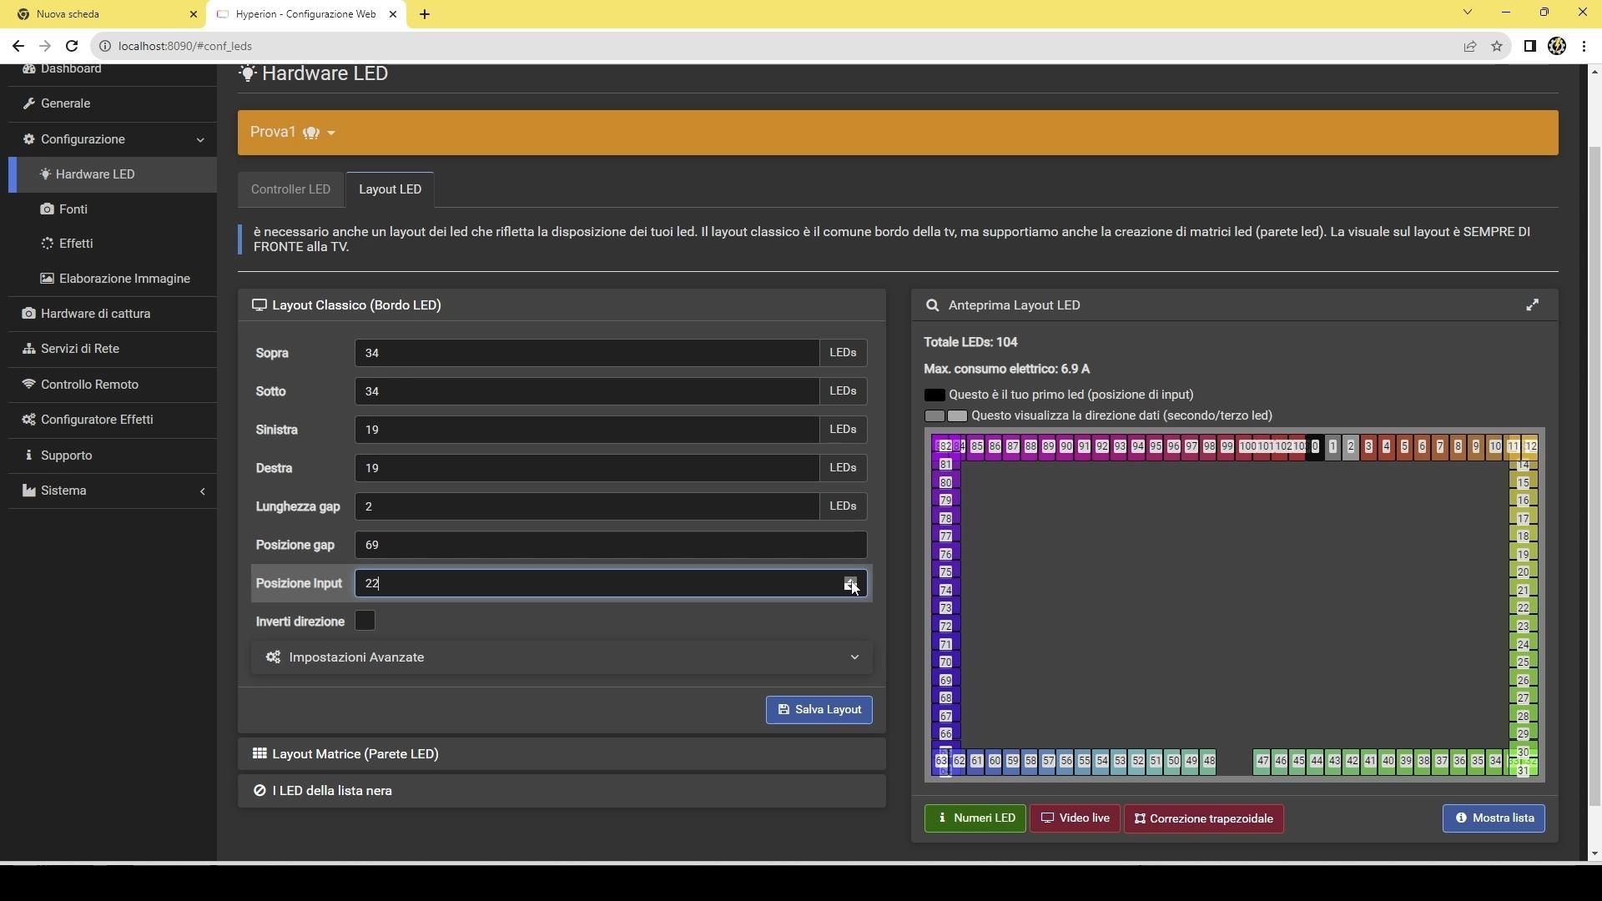
Task: Expand the LED preview to fullscreen
Action: 1534,305
